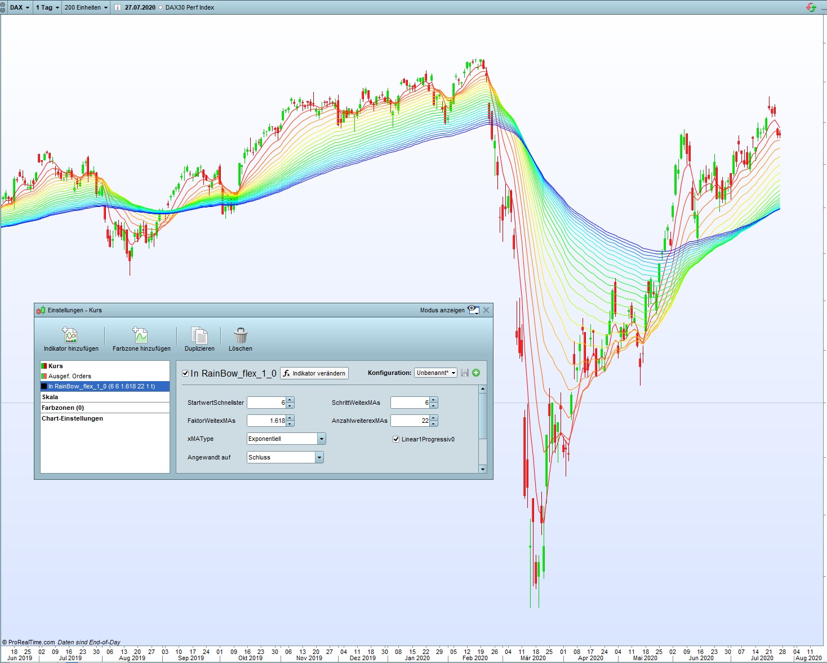Viewport: 827px width, 663px height.
Task: Open the 'Chart-Einstellungen' section
Action: point(105,418)
